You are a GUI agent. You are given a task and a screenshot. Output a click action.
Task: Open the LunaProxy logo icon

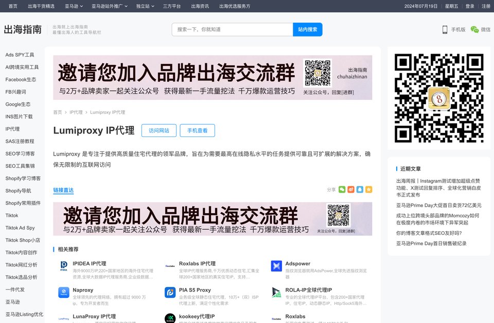pos(64,318)
